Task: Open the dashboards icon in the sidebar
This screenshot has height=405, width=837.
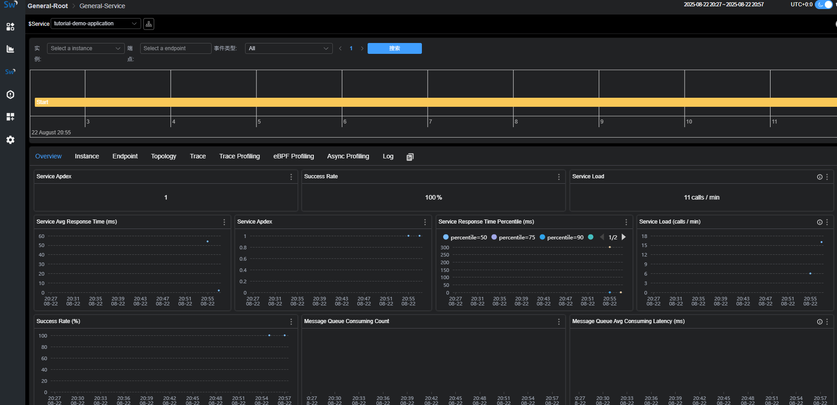Action: click(10, 27)
